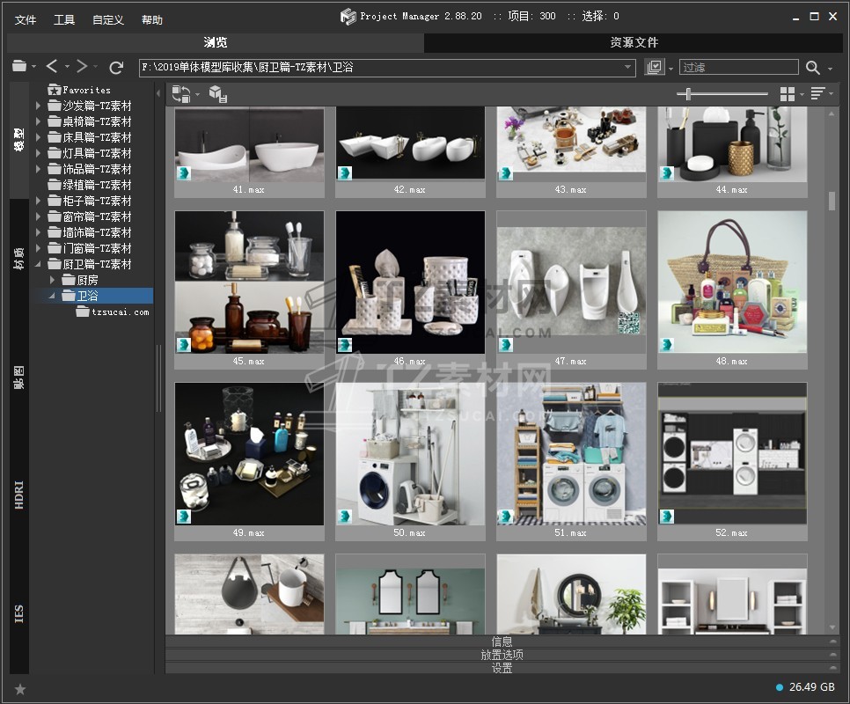Click the thumbnail grid view icon

[788, 94]
